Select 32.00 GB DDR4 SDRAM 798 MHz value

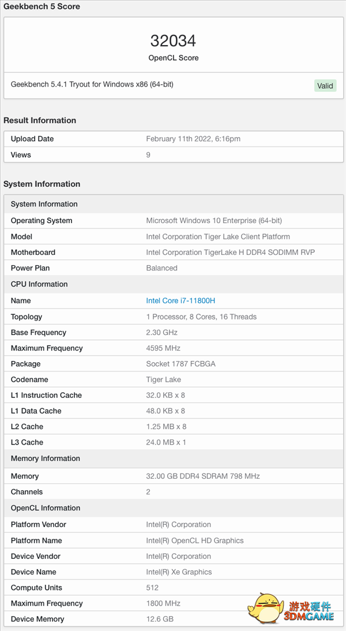click(203, 476)
